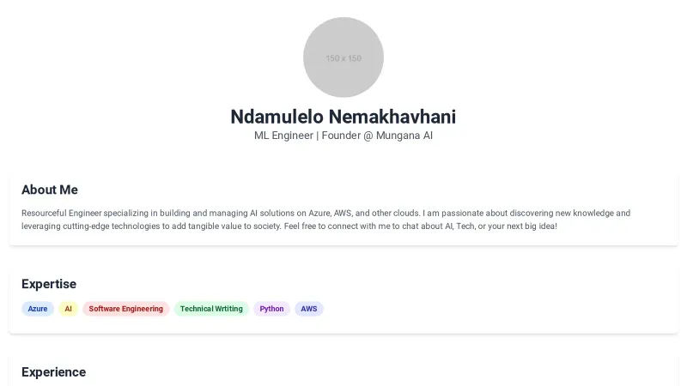
Task: Open the Experience section heading
Action: 53,372
